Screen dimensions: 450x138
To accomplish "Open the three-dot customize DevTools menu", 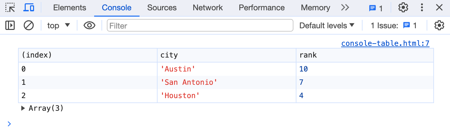I will [x=422, y=8].
